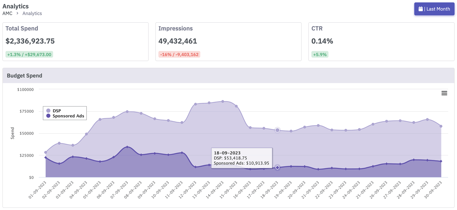Select Sponsored Ads diamond marker for 18-09-2023
457x210 pixels.
277,167
